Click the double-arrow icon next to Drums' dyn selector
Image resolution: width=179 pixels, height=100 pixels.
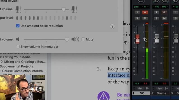coord(167,88)
